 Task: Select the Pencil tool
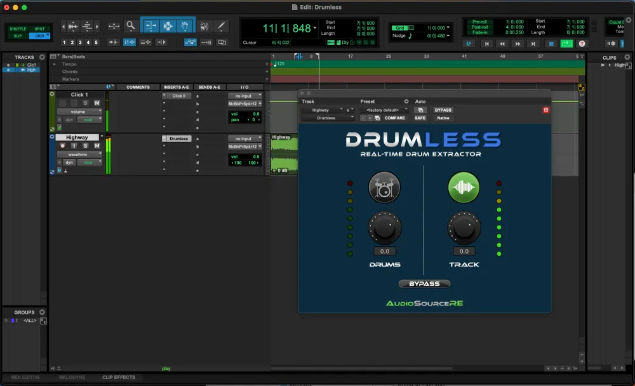pos(222,26)
